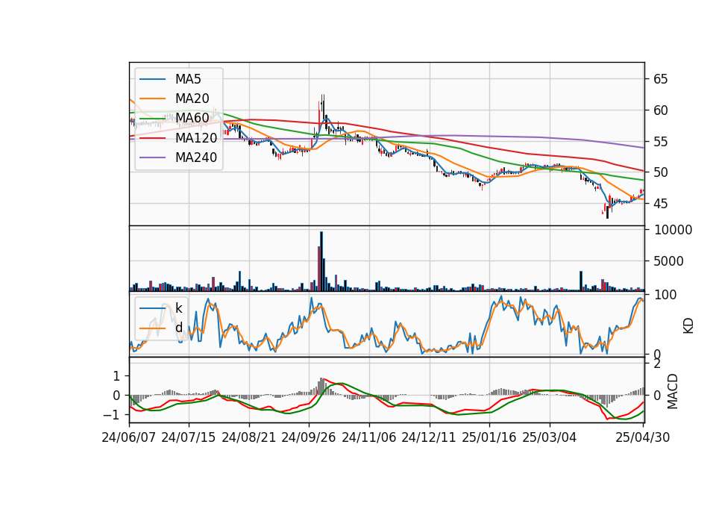Image resolution: width=716 pixels, height=515 pixels.
Task: Click the MA240 legend entry
Action: (x=178, y=157)
